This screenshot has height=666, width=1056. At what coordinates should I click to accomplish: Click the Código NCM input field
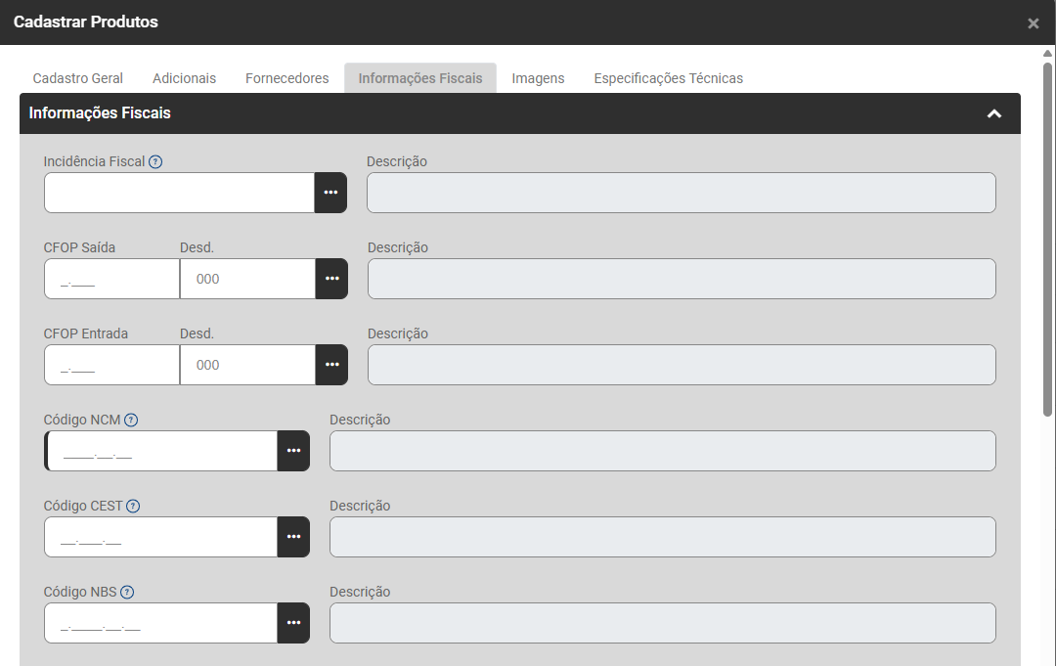point(162,451)
